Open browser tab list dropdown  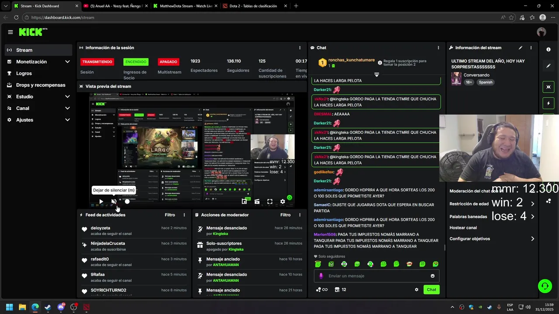5,6
